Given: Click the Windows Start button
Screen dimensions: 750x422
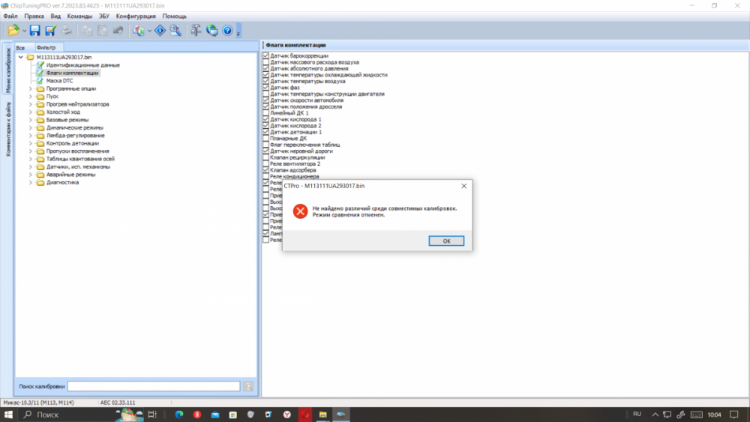Looking at the screenshot, I should (8, 415).
